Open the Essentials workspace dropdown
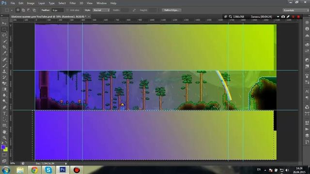Viewport: 310px width, 174px height. [x=295, y=10]
